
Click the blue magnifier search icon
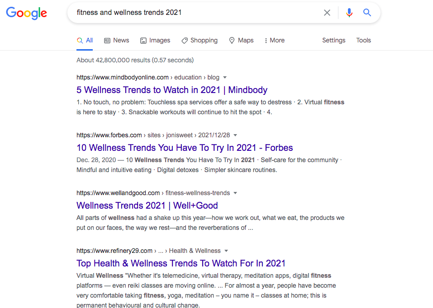click(x=367, y=12)
